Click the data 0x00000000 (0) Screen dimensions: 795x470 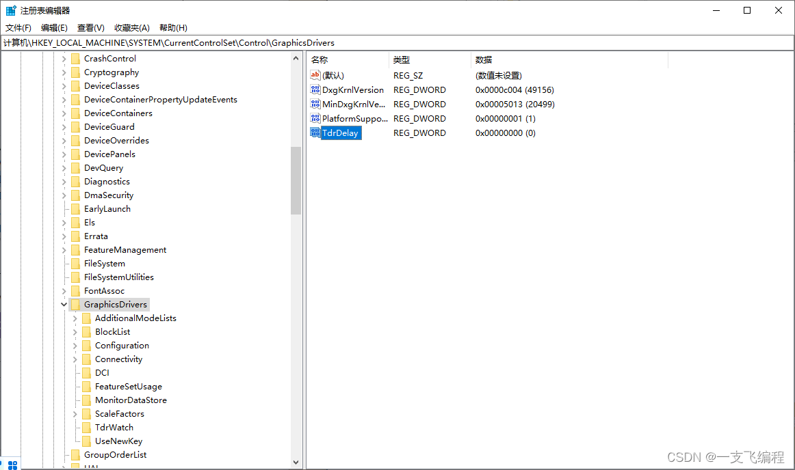coord(506,133)
